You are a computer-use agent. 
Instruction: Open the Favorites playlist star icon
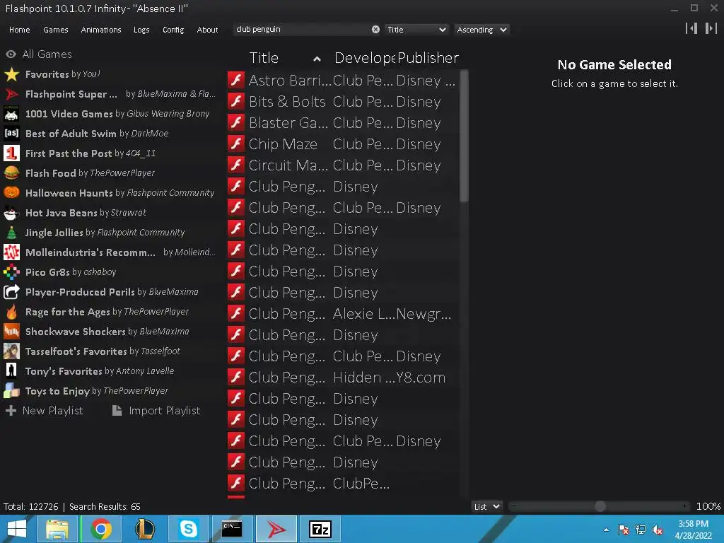(11, 74)
